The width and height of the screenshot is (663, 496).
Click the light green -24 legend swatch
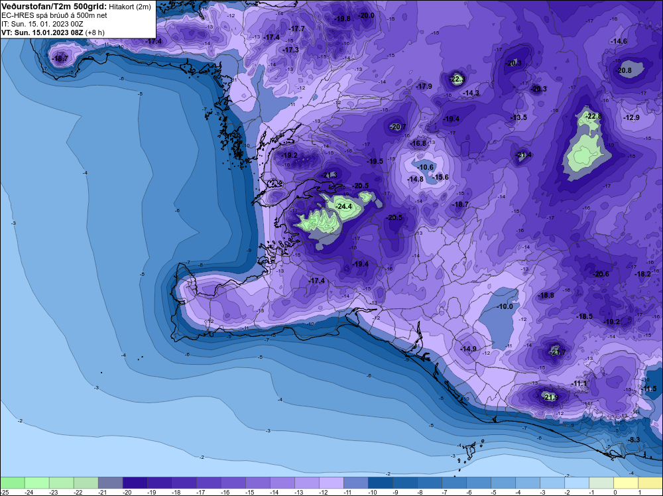36,483
